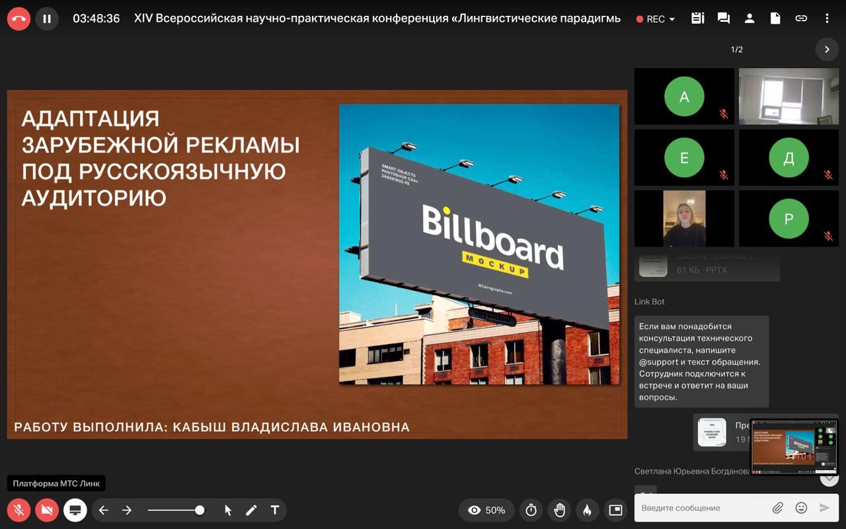Open the chat panel icon

pos(724,19)
